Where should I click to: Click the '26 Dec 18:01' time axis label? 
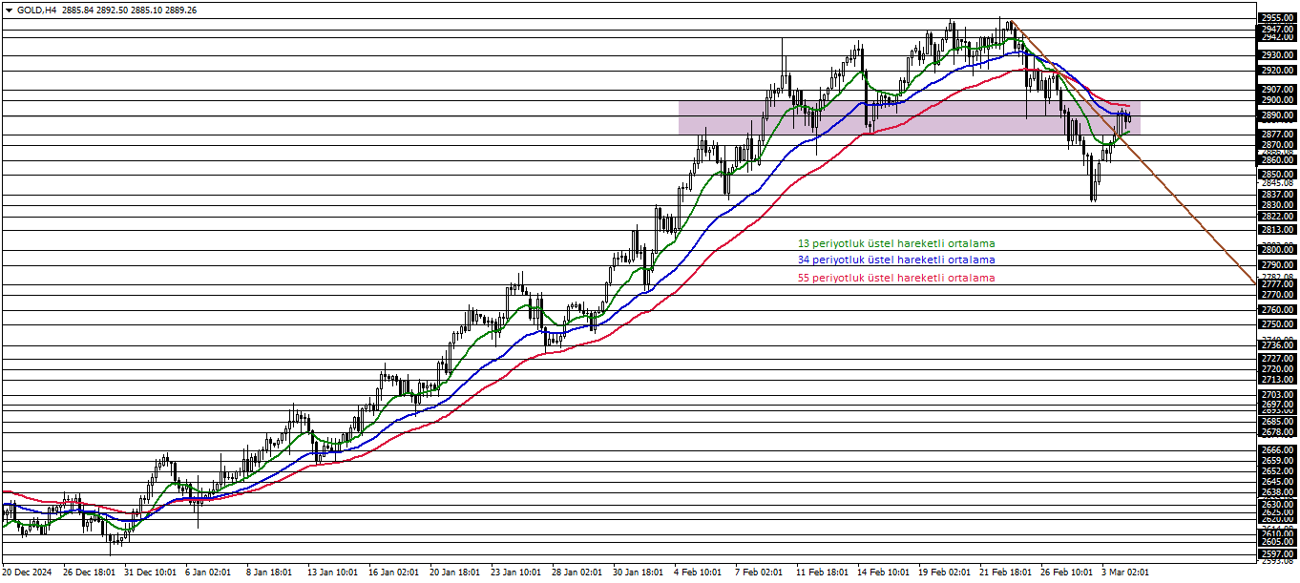90,573
